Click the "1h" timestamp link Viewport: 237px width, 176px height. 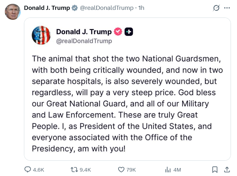tap(141, 8)
